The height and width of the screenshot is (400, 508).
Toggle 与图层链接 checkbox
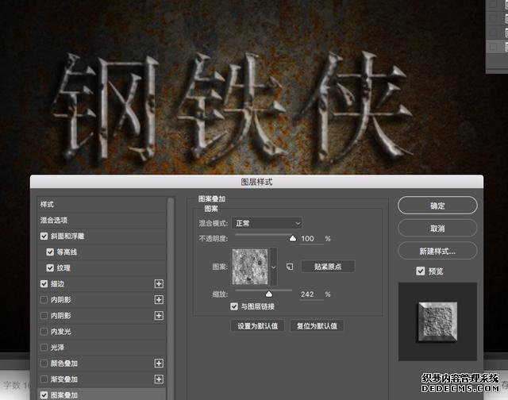pyautogui.click(x=234, y=306)
